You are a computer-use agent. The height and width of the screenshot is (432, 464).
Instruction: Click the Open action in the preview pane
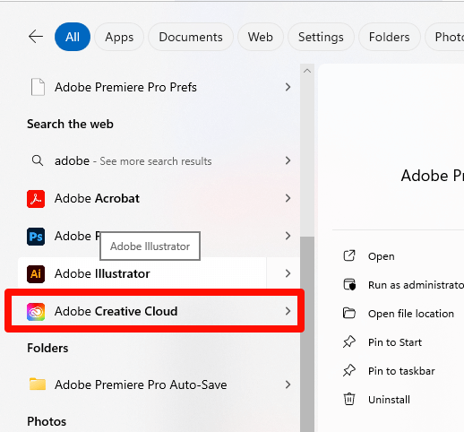pyautogui.click(x=381, y=256)
